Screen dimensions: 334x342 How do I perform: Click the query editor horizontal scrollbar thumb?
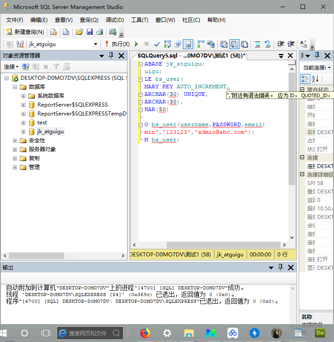223,245
